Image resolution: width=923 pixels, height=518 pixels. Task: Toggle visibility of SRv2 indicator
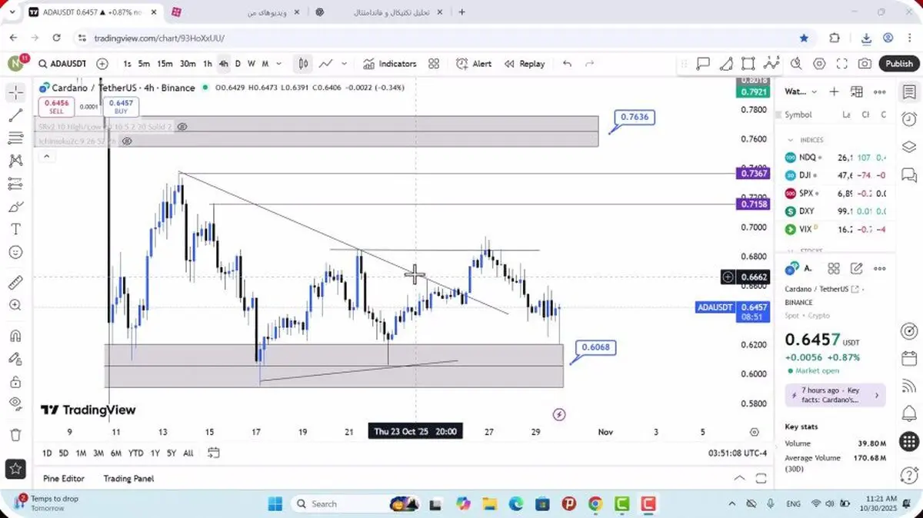click(182, 126)
